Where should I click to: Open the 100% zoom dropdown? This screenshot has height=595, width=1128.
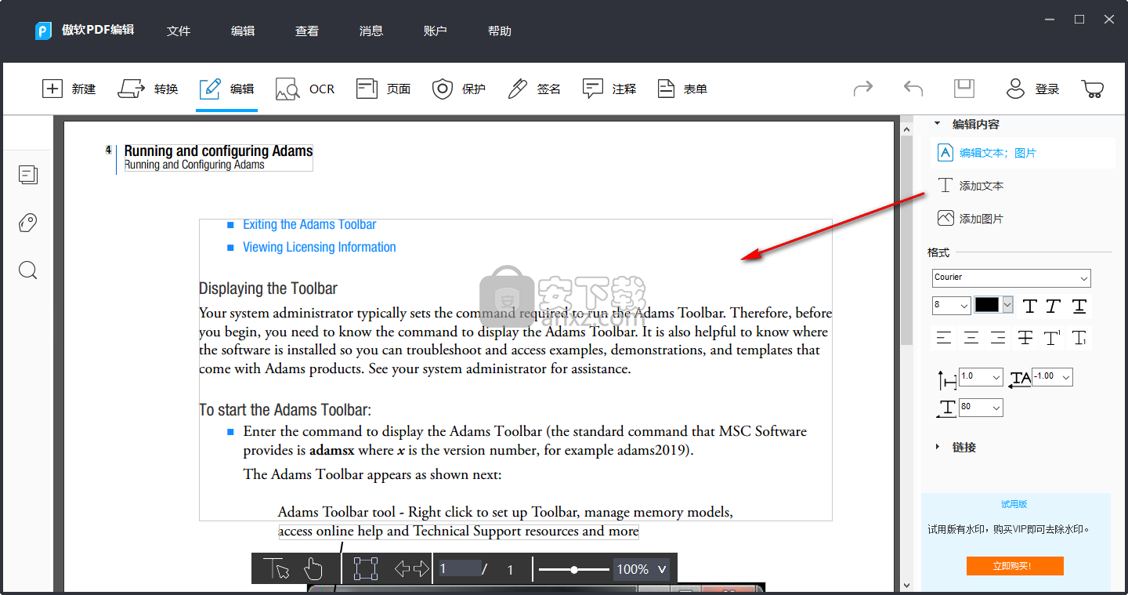point(642,569)
